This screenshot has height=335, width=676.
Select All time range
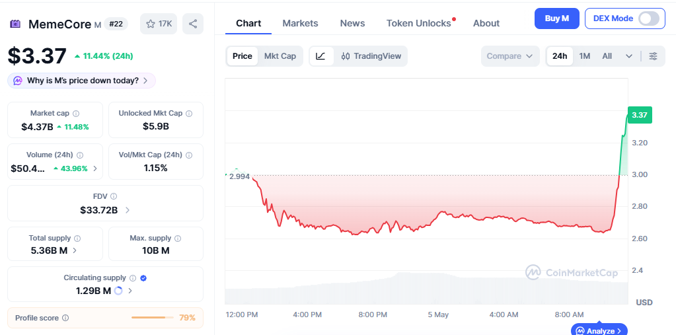click(607, 56)
